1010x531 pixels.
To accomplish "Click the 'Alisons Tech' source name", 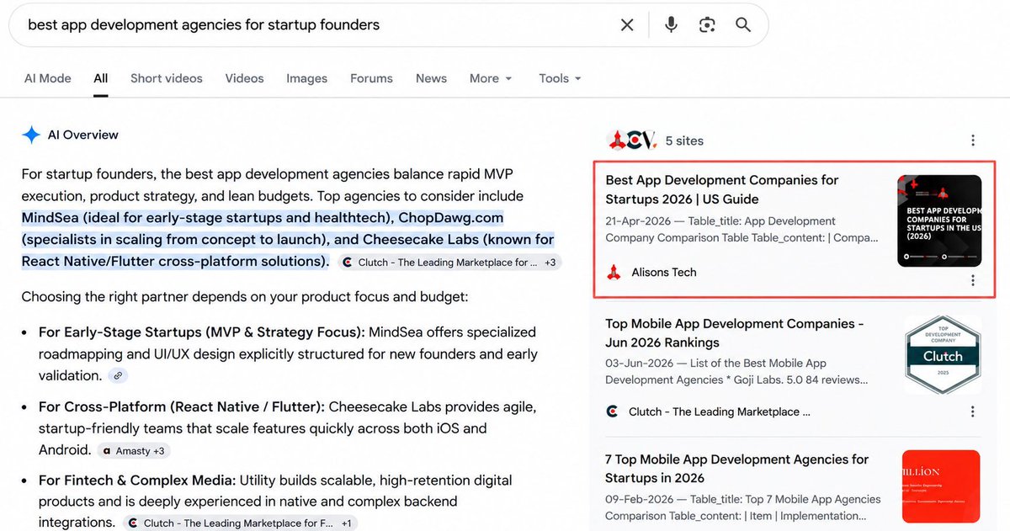I will point(664,273).
